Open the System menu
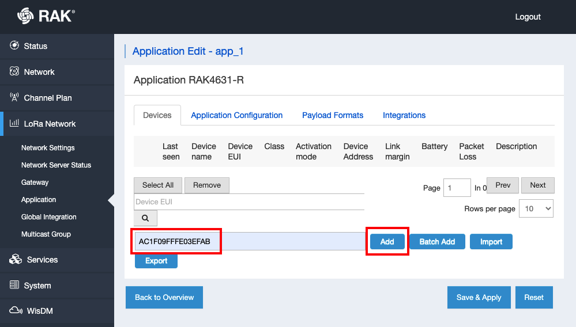This screenshot has height=327, width=576. pyautogui.click(x=57, y=285)
